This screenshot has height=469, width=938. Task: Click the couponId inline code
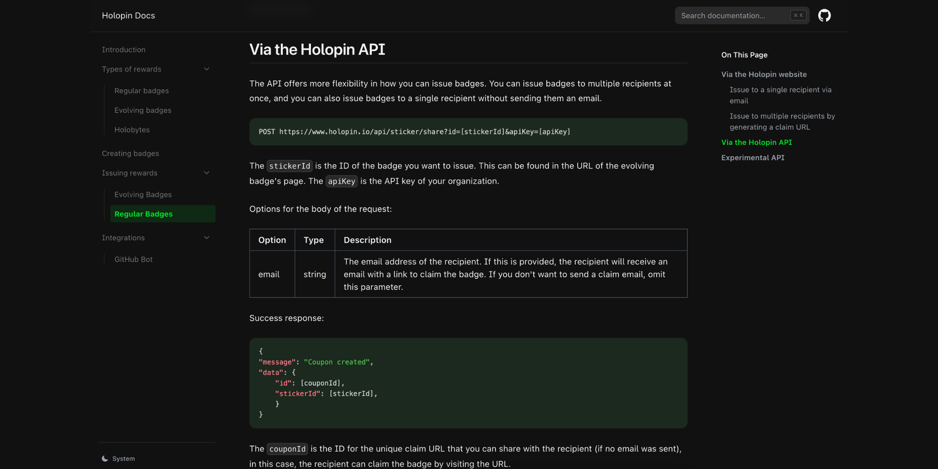point(287,449)
